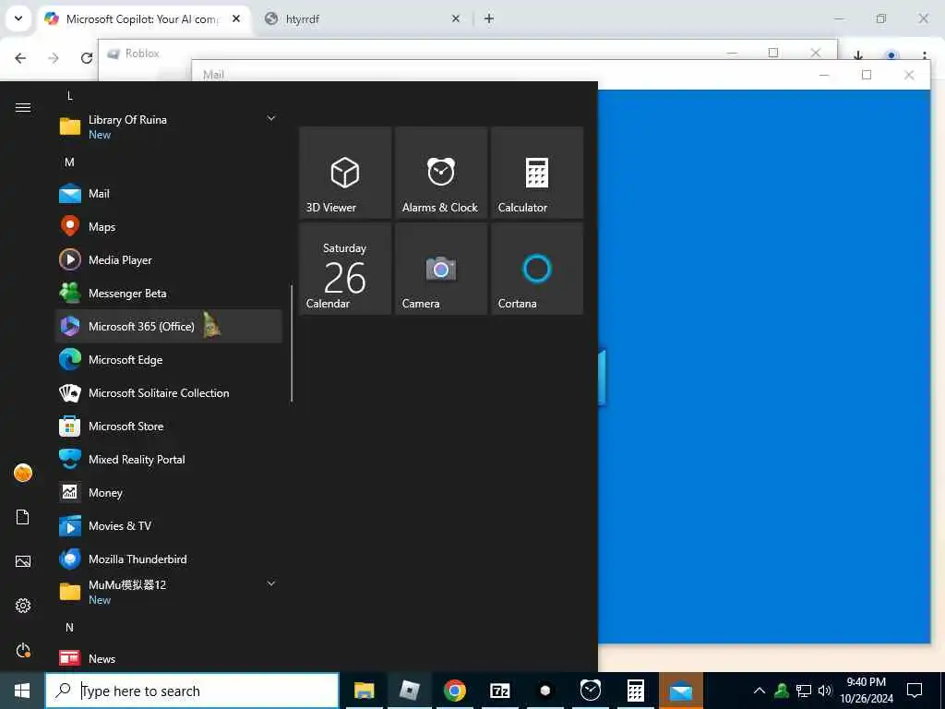Open Microsoft Solitaire Collection
The image size is (945, 709).
click(x=169, y=392)
